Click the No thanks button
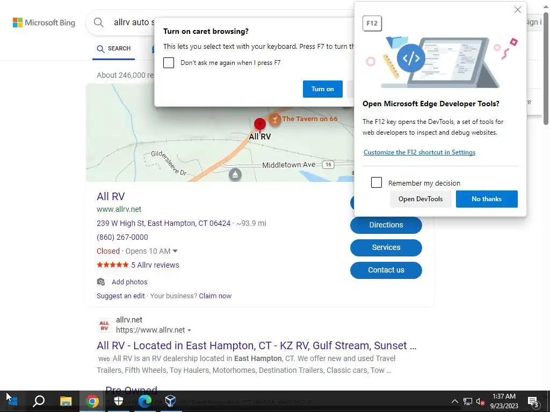This screenshot has height=412, width=550. [x=487, y=199]
